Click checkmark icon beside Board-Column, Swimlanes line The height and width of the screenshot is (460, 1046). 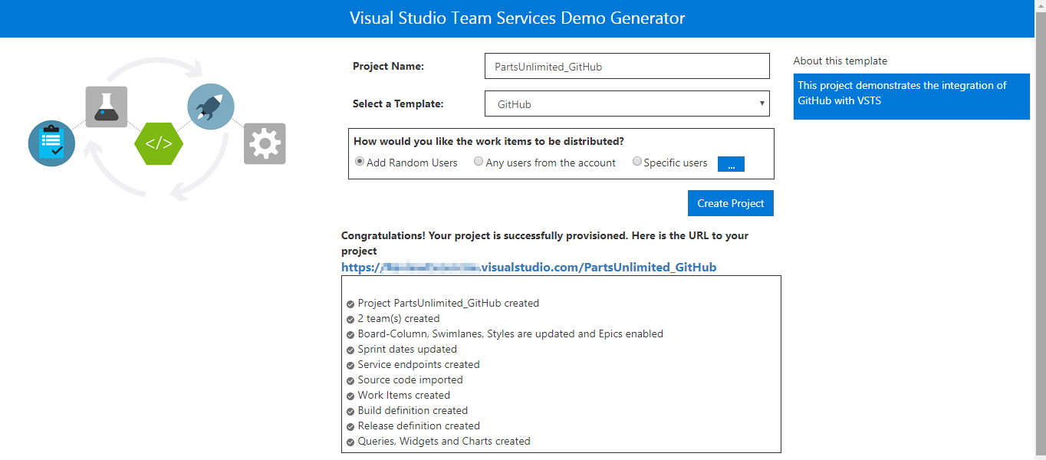tap(350, 334)
